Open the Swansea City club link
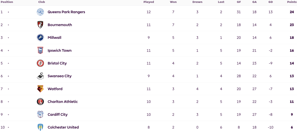 pyautogui.click(x=59, y=76)
